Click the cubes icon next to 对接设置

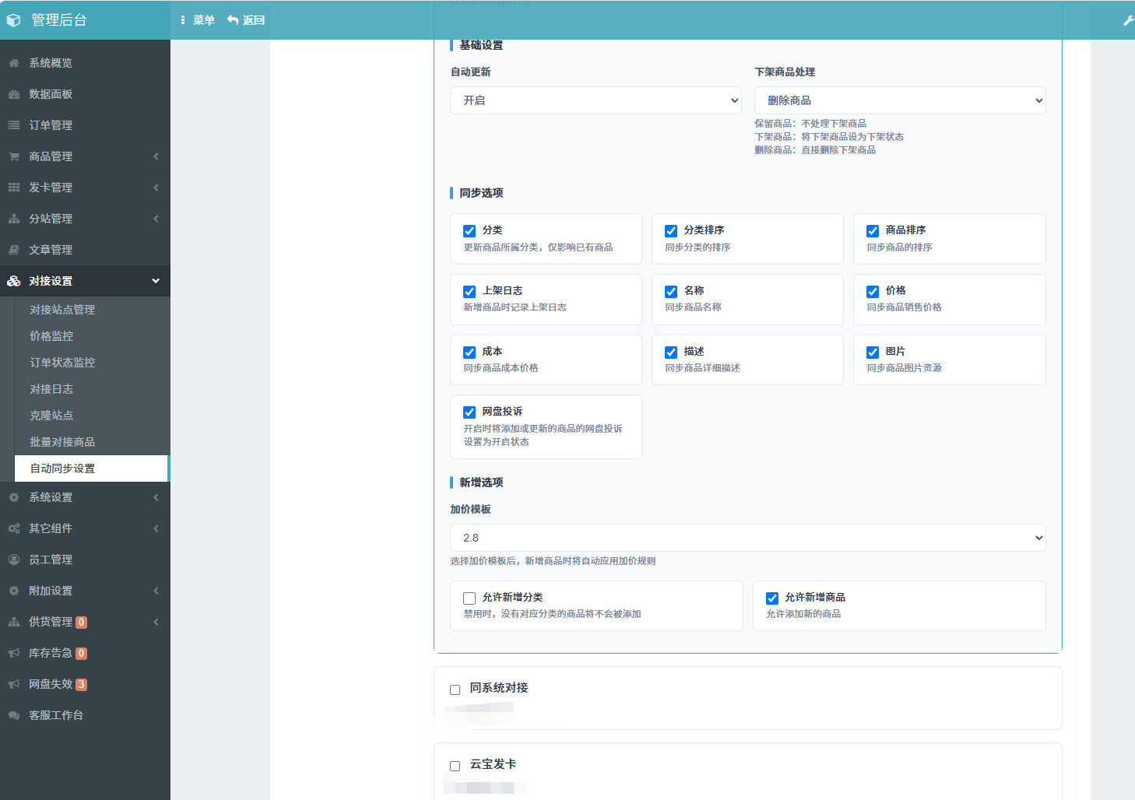pyautogui.click(x=14, y=281)
